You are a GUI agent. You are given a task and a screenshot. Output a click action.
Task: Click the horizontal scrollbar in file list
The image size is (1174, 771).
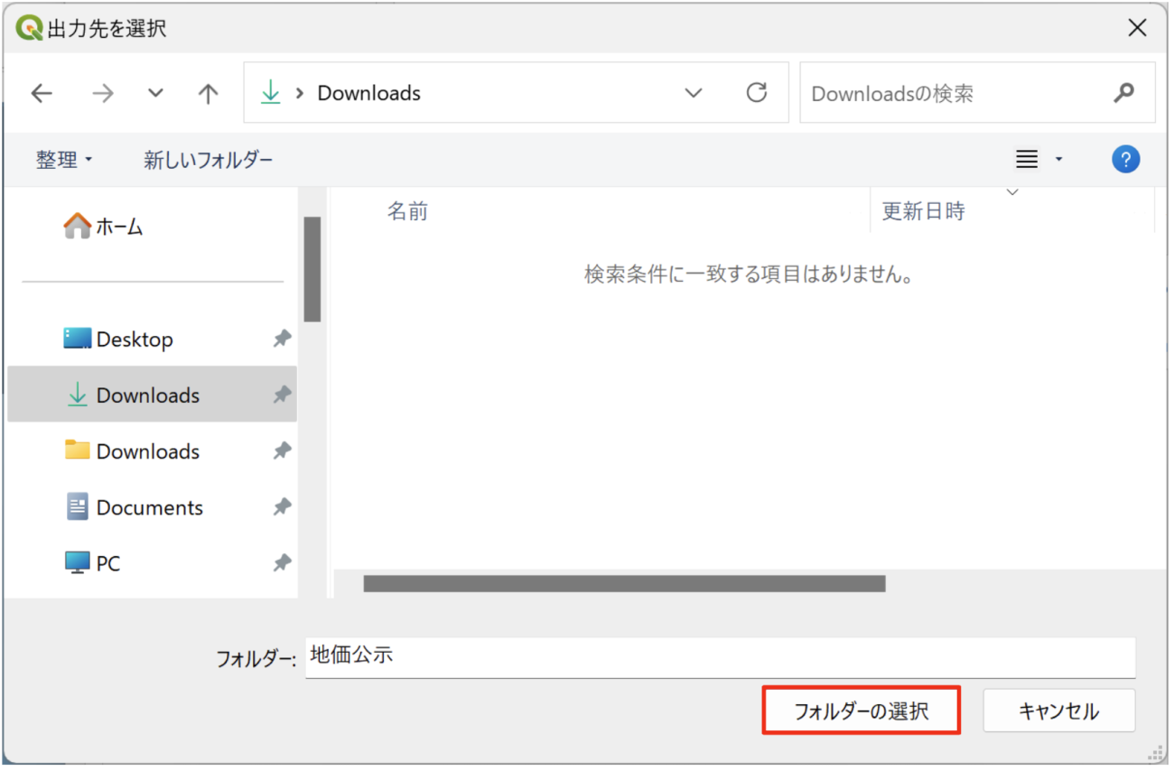(623, 584)
